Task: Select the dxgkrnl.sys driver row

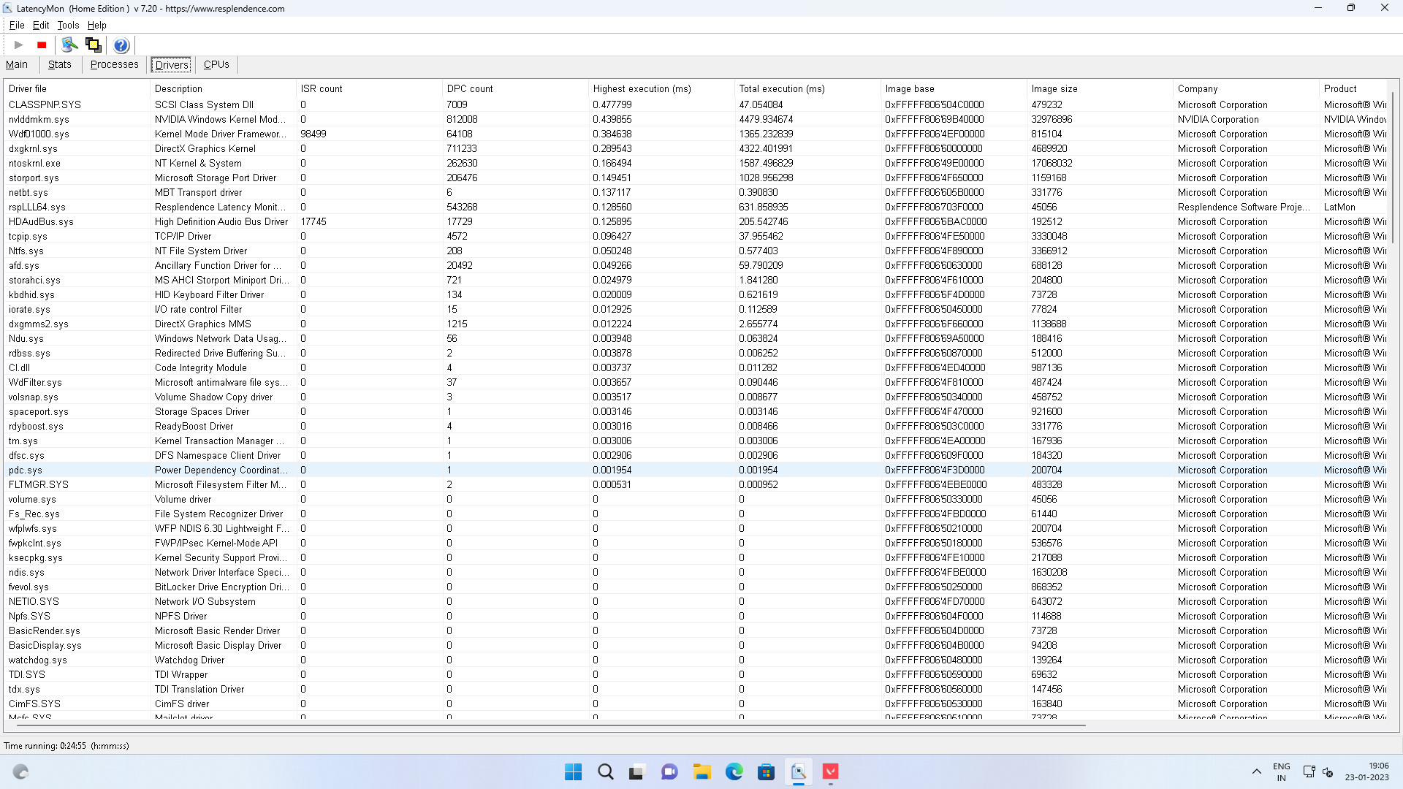Action: coord(696,148)
